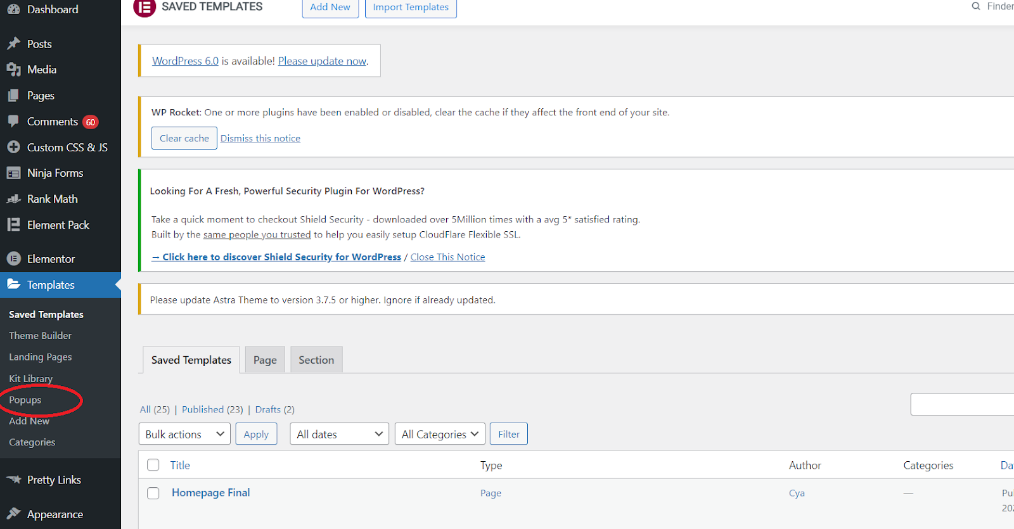Viewport: 1014px width, 529px height.
Task: Click the Add New button at top
Action: coord(330,7)
